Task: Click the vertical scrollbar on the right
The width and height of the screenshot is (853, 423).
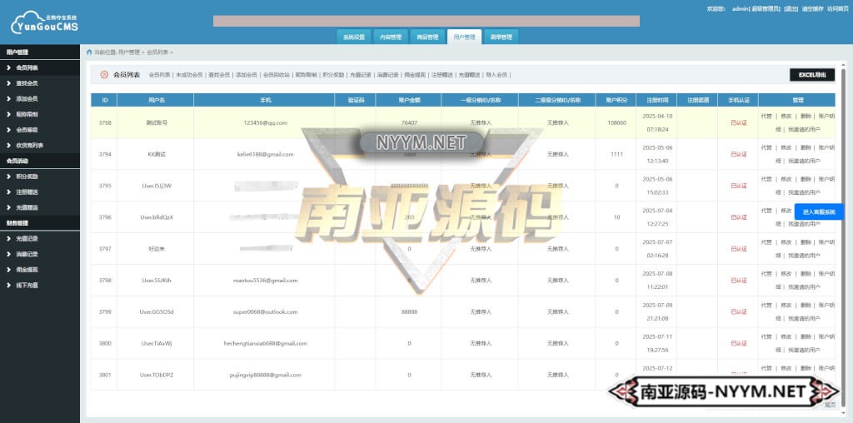Action: 843,208
